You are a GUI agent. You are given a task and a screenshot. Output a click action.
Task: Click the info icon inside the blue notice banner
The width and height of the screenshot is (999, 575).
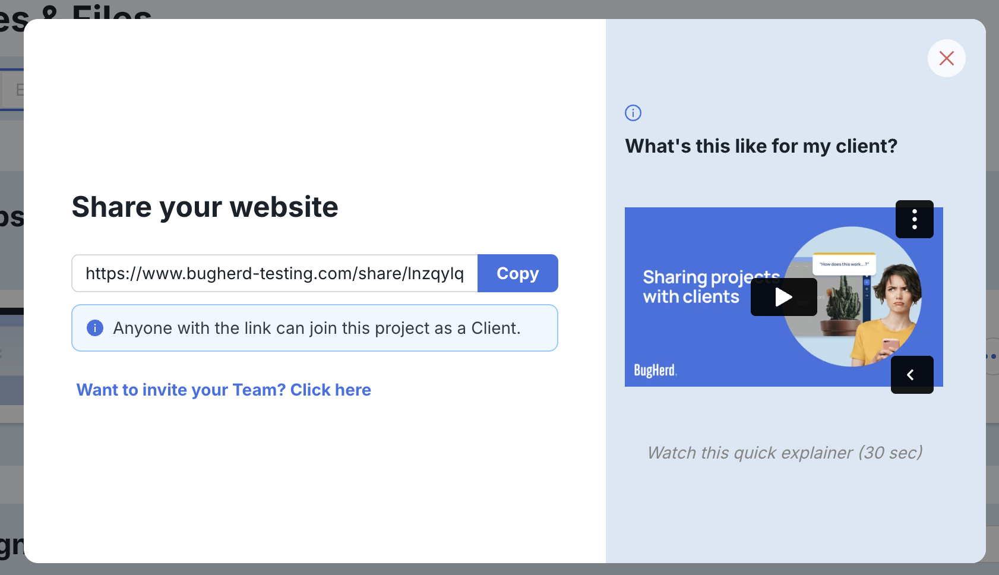coord(95,328)
